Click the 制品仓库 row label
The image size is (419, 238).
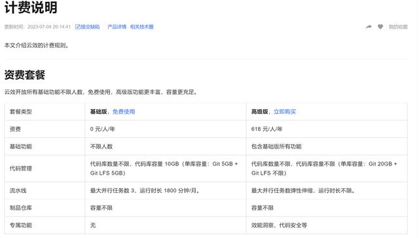tap(21, 207)
